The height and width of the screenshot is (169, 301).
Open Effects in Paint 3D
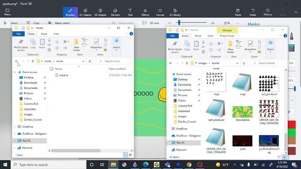pos(145,12)
